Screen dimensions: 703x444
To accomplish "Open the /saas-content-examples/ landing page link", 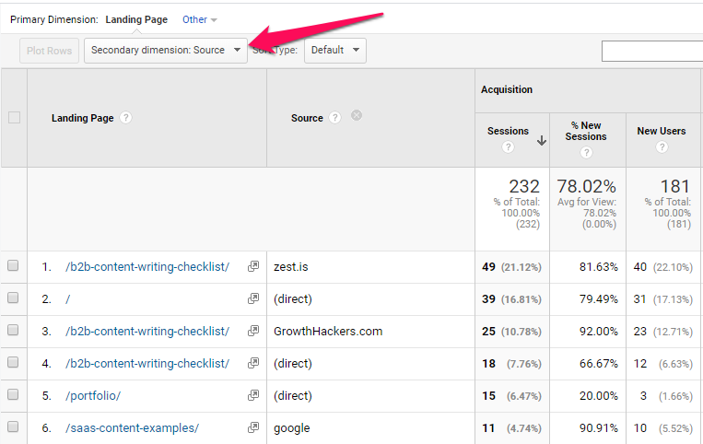I will (132, 428).
